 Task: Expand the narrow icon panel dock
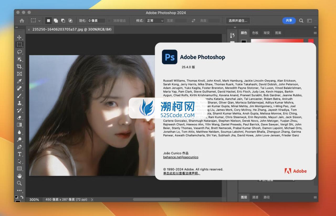point(235,27)
